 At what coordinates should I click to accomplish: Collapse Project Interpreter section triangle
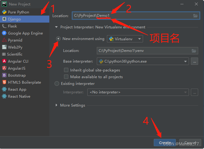tap(56, 27)
